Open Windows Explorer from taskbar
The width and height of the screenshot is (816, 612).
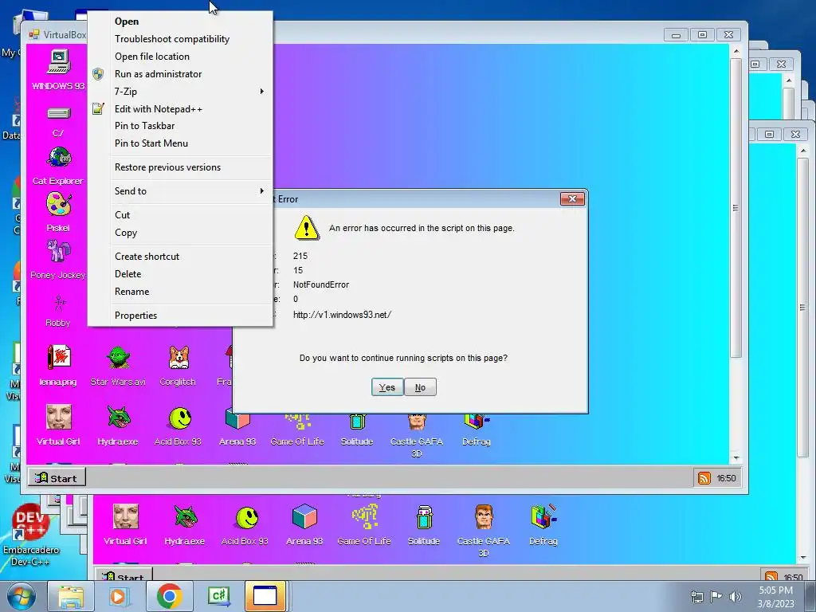pos(71,596)
